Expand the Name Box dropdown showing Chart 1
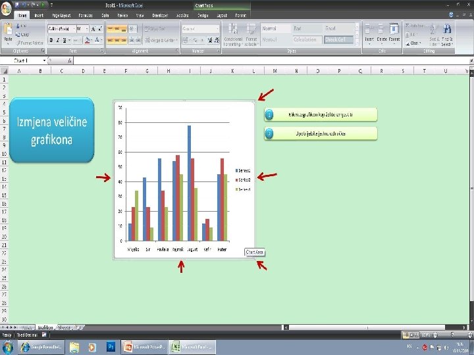 [44, 60]
